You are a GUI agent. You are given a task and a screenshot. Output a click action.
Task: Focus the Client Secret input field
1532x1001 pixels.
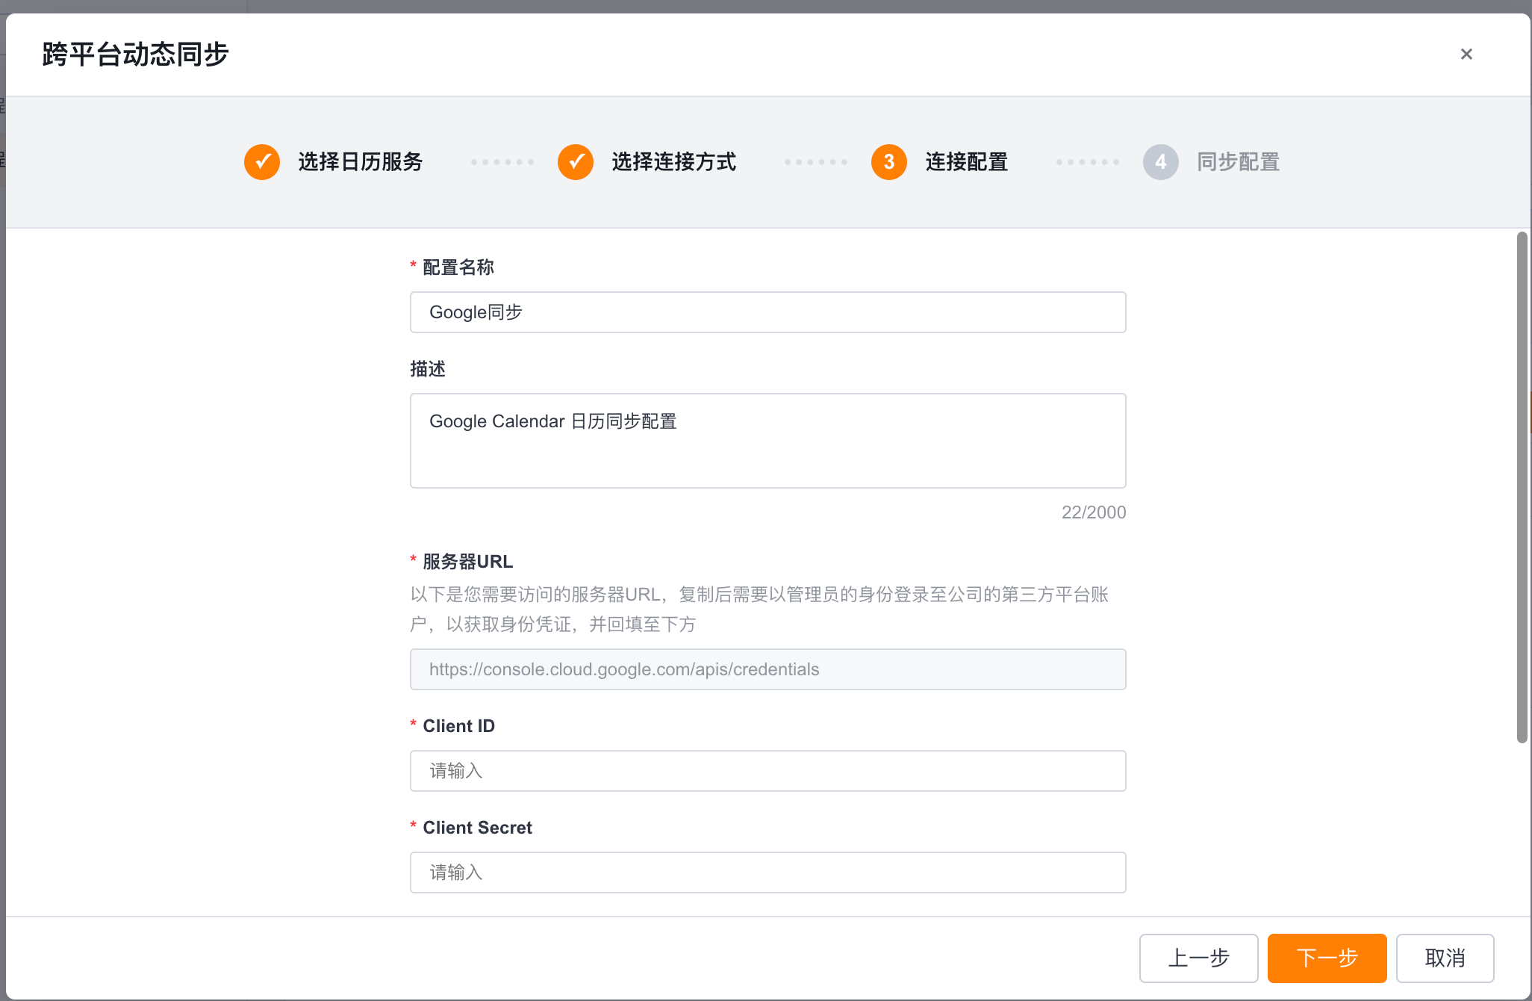(767, 873)
